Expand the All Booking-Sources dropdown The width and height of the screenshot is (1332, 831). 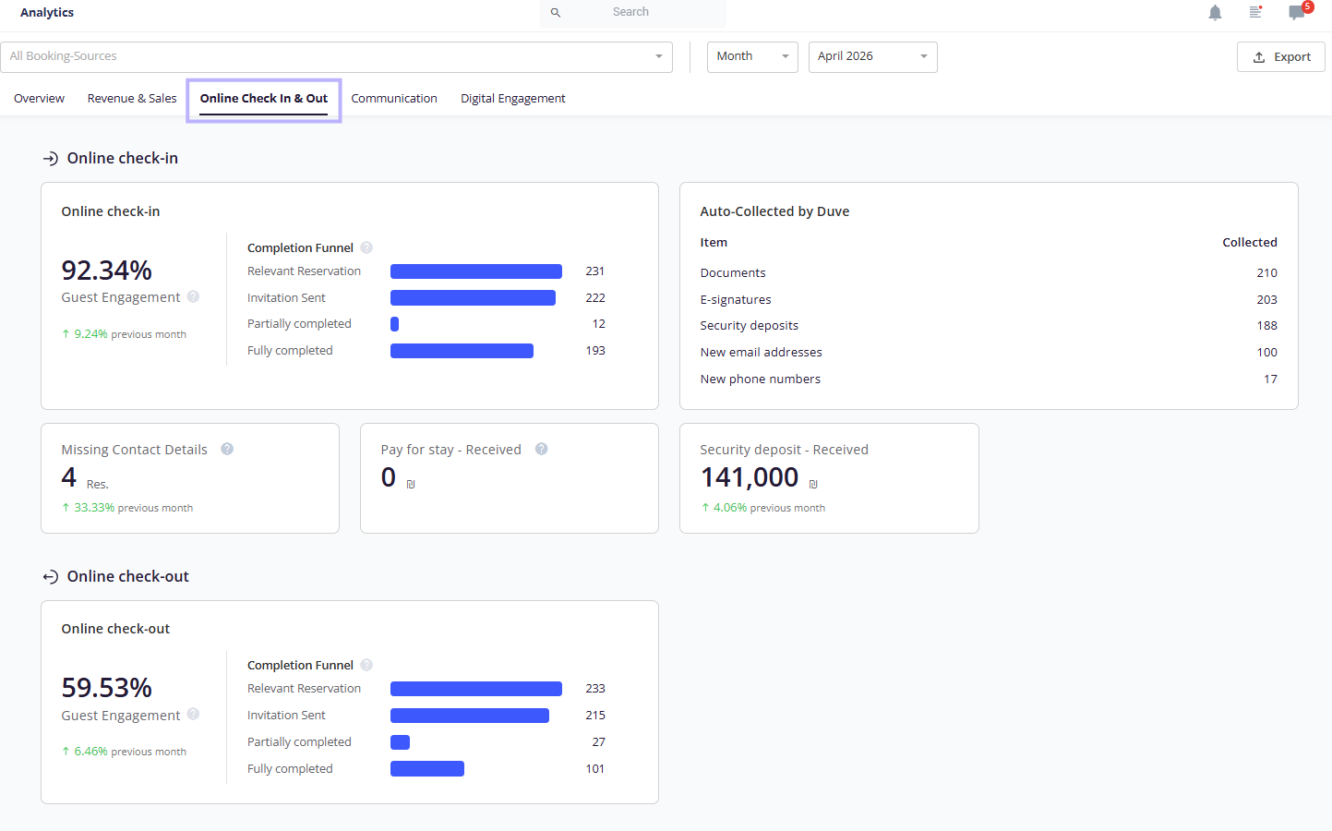[x=337, y=57]
